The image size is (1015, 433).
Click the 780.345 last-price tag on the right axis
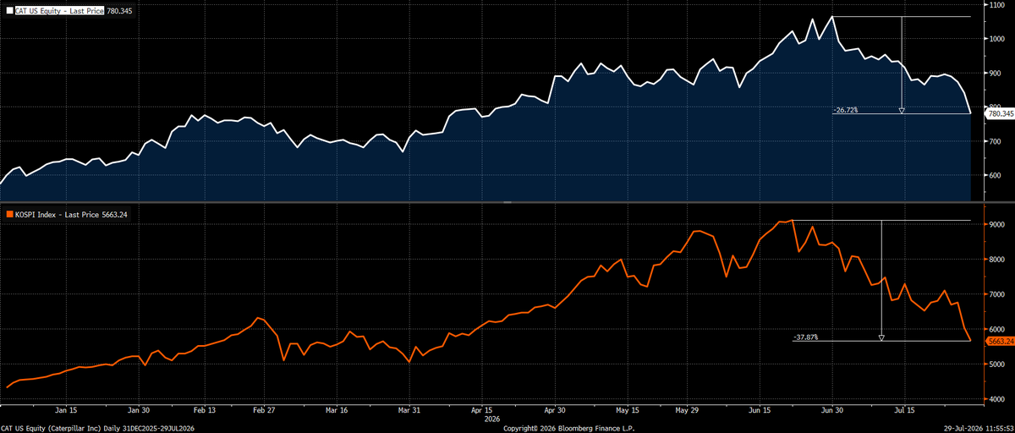[x=1001, y=113]
